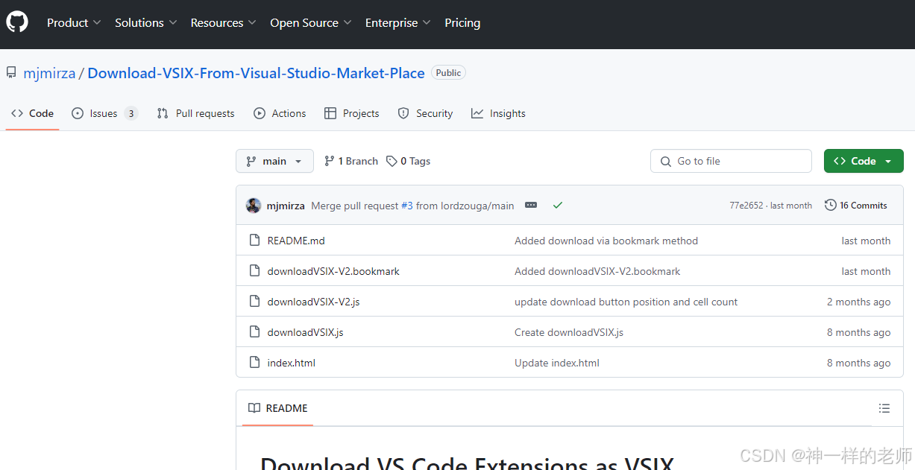View the 0 Tags link
915x470 pixels.
(408, 161)
